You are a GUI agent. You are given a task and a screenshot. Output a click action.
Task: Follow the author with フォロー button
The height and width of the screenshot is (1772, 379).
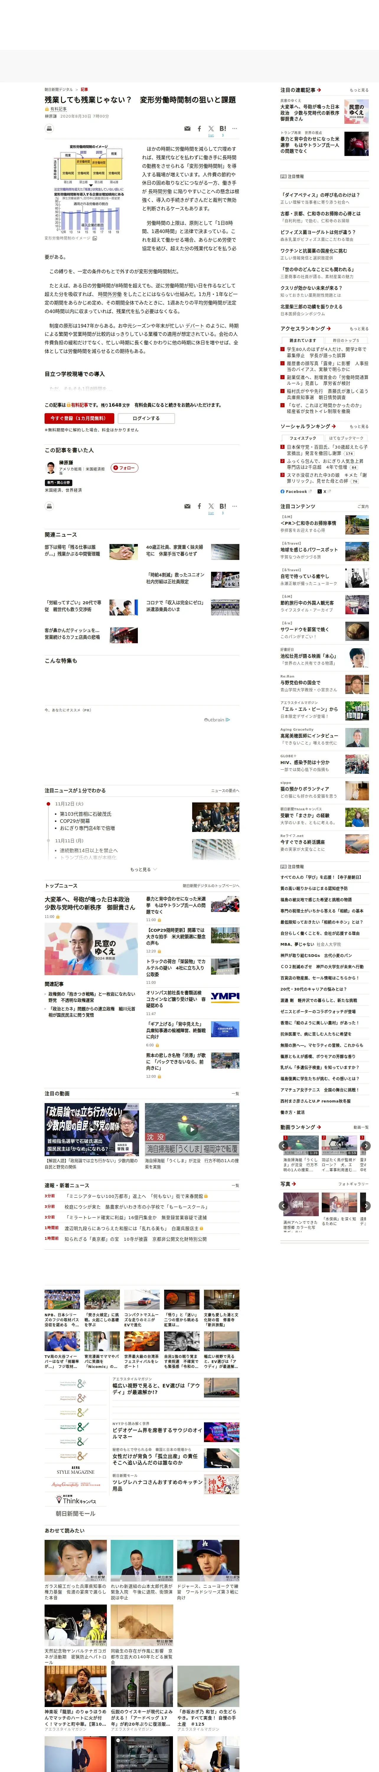(x=125, y=468)
